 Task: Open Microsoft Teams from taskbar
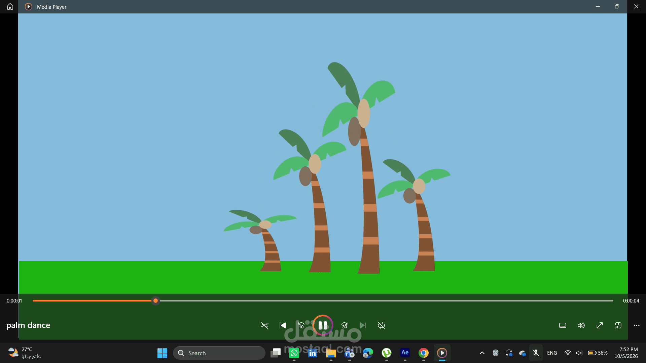pyautogui.click(x=350, y=353)
